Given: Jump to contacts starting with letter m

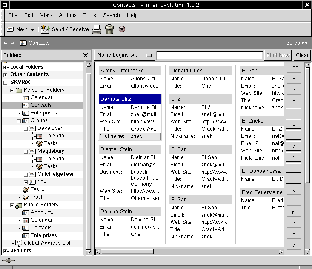Looking at the screenshot, I should [294, 212].
